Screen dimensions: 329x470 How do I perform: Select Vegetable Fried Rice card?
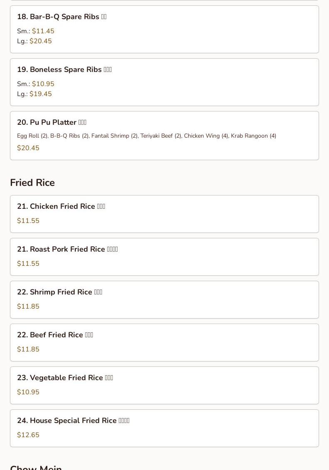pyautogui.click(x=164, y=386)
